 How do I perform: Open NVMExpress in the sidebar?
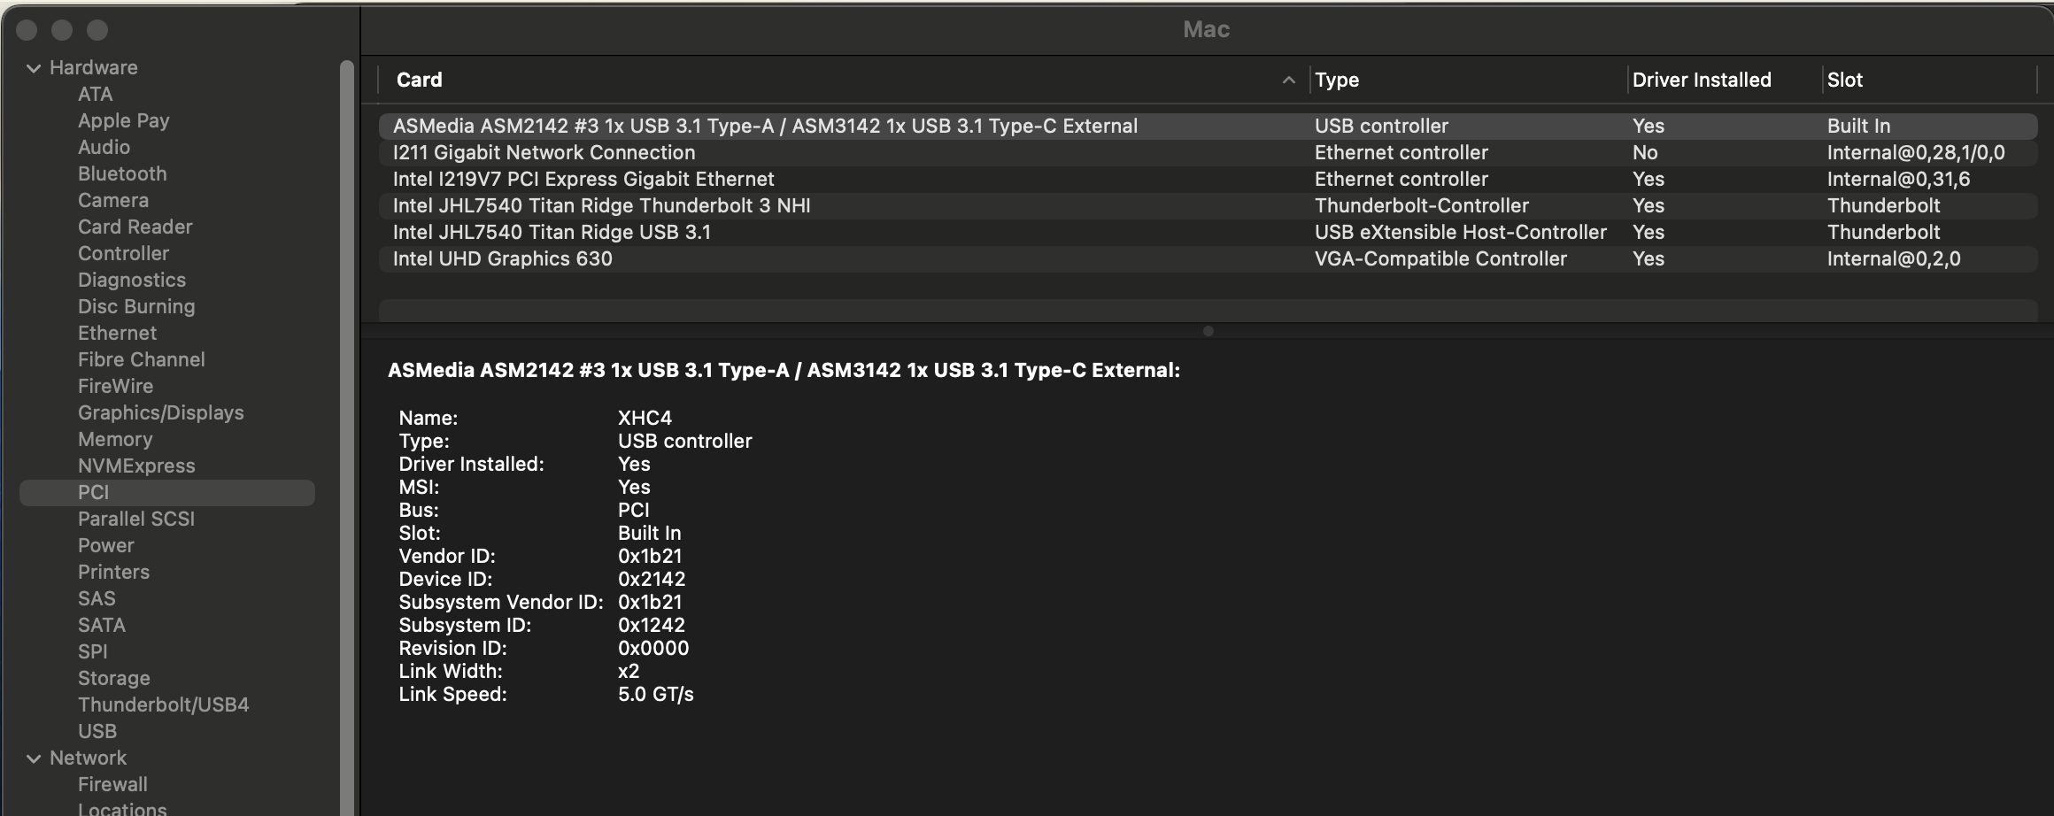(x=136, y=466)
